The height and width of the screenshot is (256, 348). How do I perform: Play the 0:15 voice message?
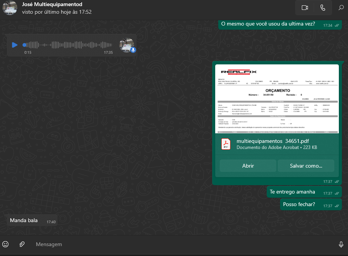coord(14,45)
